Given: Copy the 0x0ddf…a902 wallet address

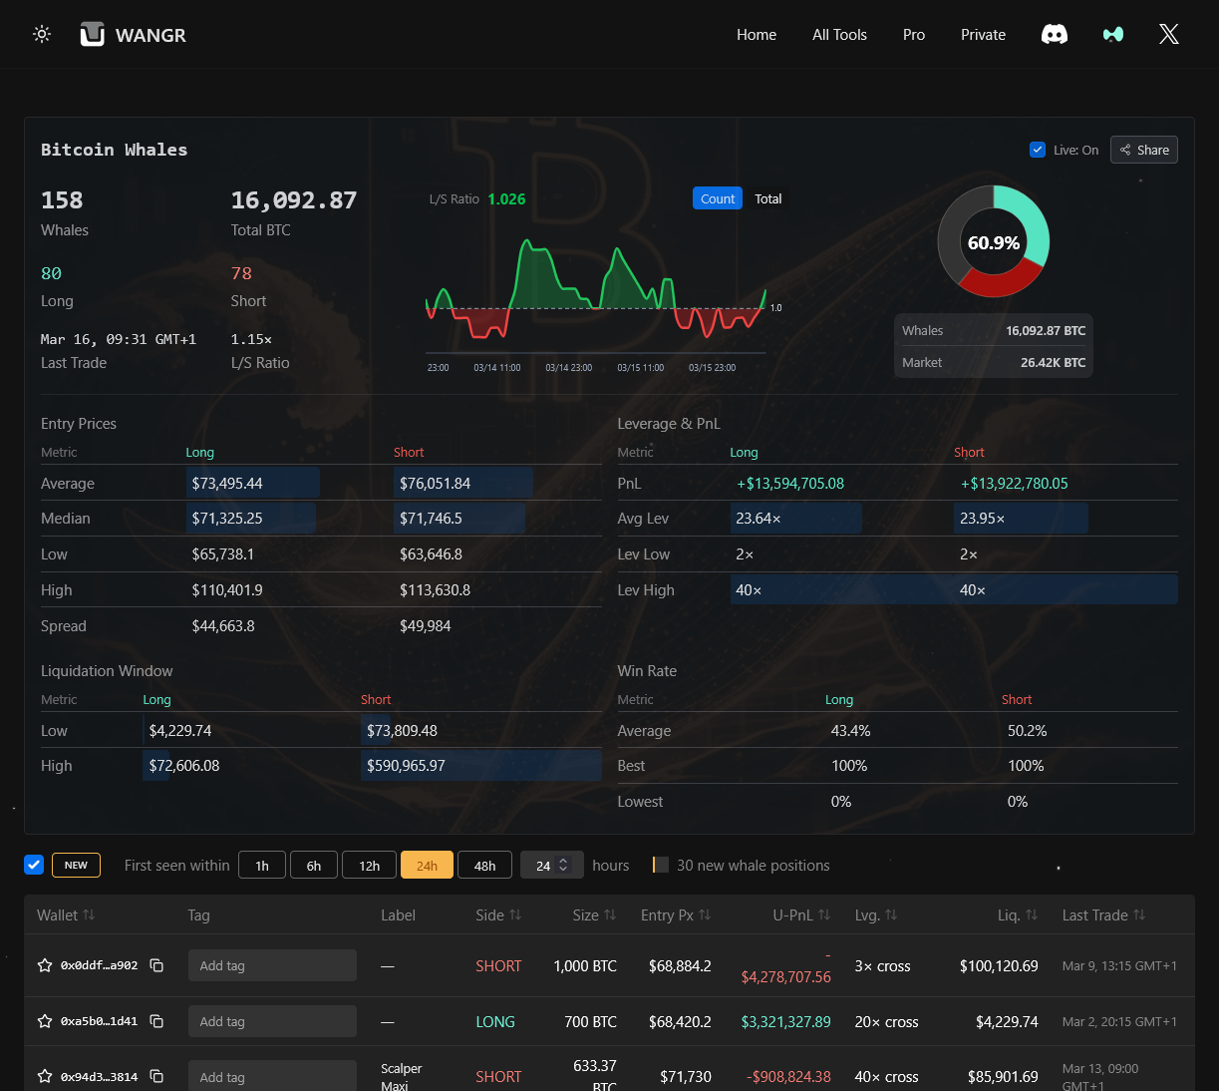Looking at the screenshot, I should tap(156, 965).
